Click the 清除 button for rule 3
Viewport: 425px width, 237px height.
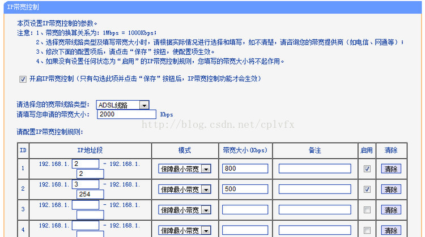pyautogui.click(x=391, y=210)
